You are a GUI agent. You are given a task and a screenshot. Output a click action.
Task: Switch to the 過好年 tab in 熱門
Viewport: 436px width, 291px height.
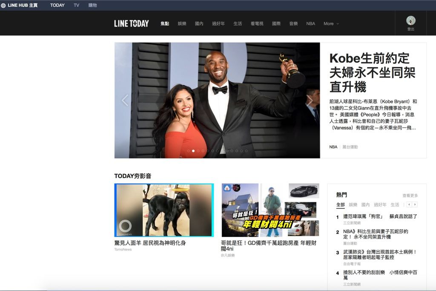point(380,205)
